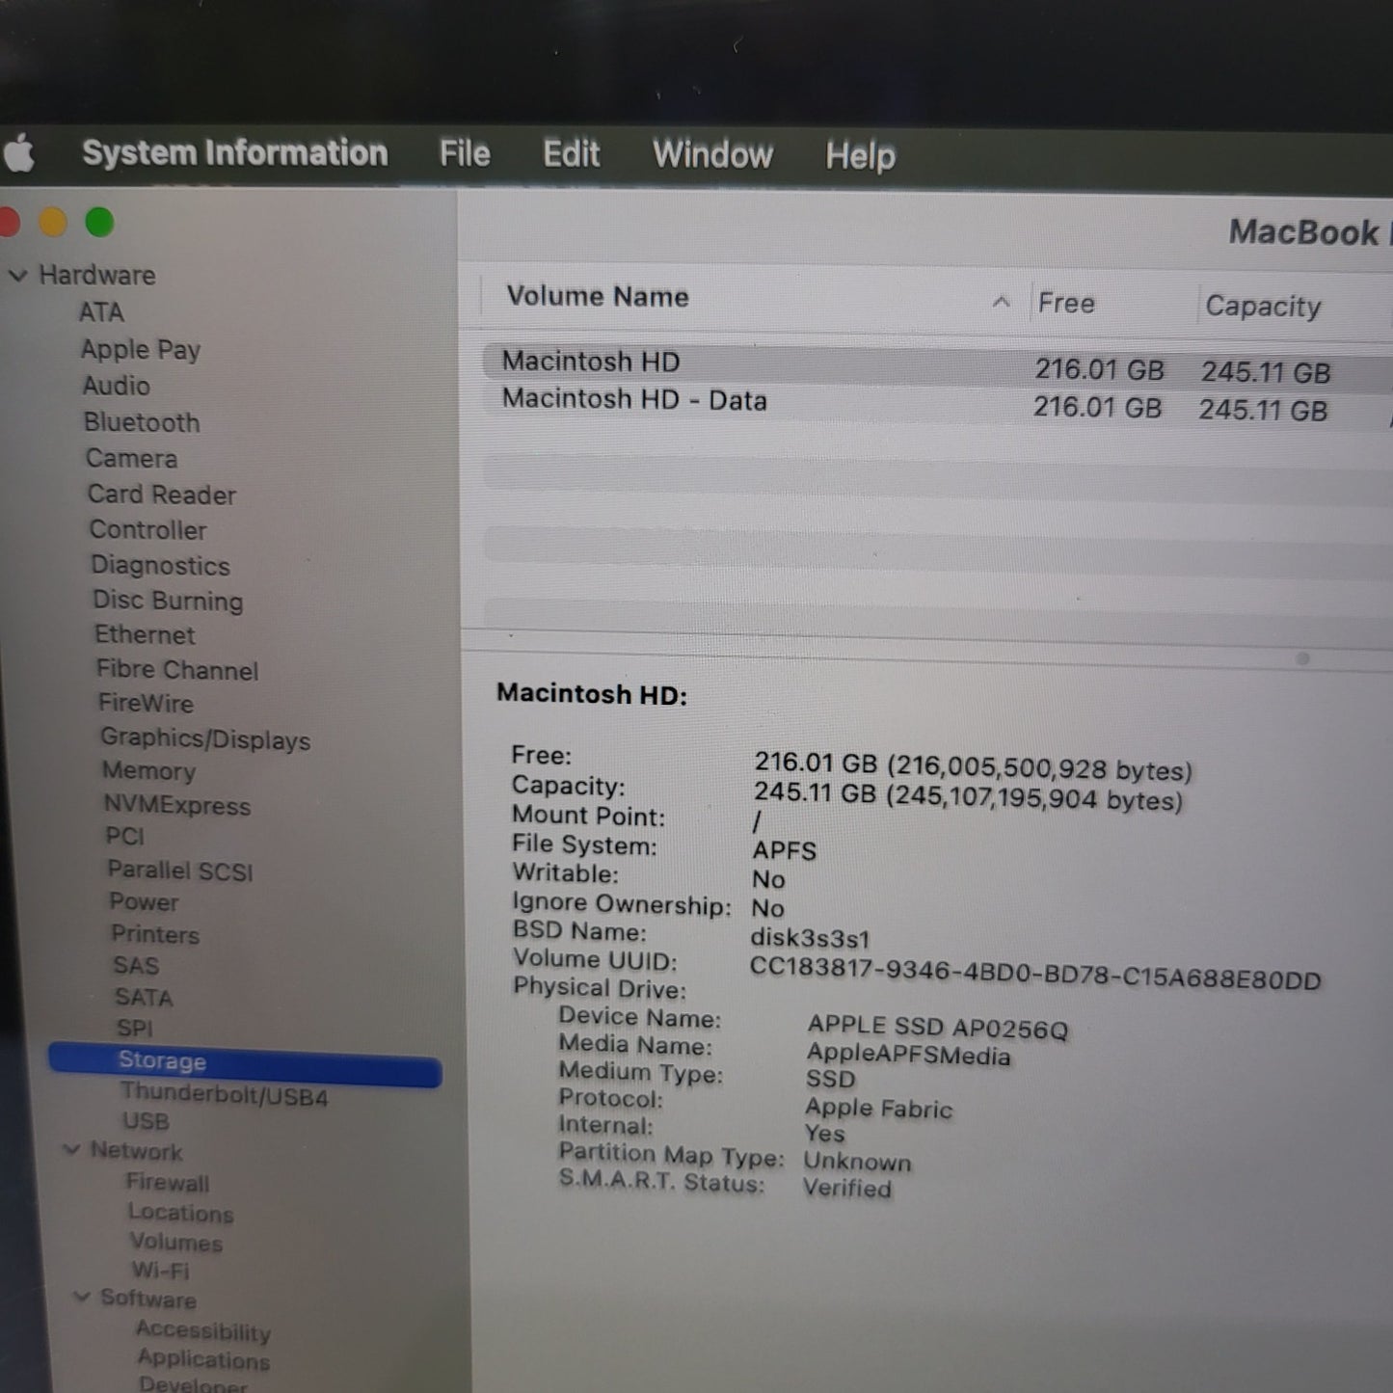1393x1393 pixels.
Task: Select the Macintosh HD - Data row
Action: (x=937, y=405)
